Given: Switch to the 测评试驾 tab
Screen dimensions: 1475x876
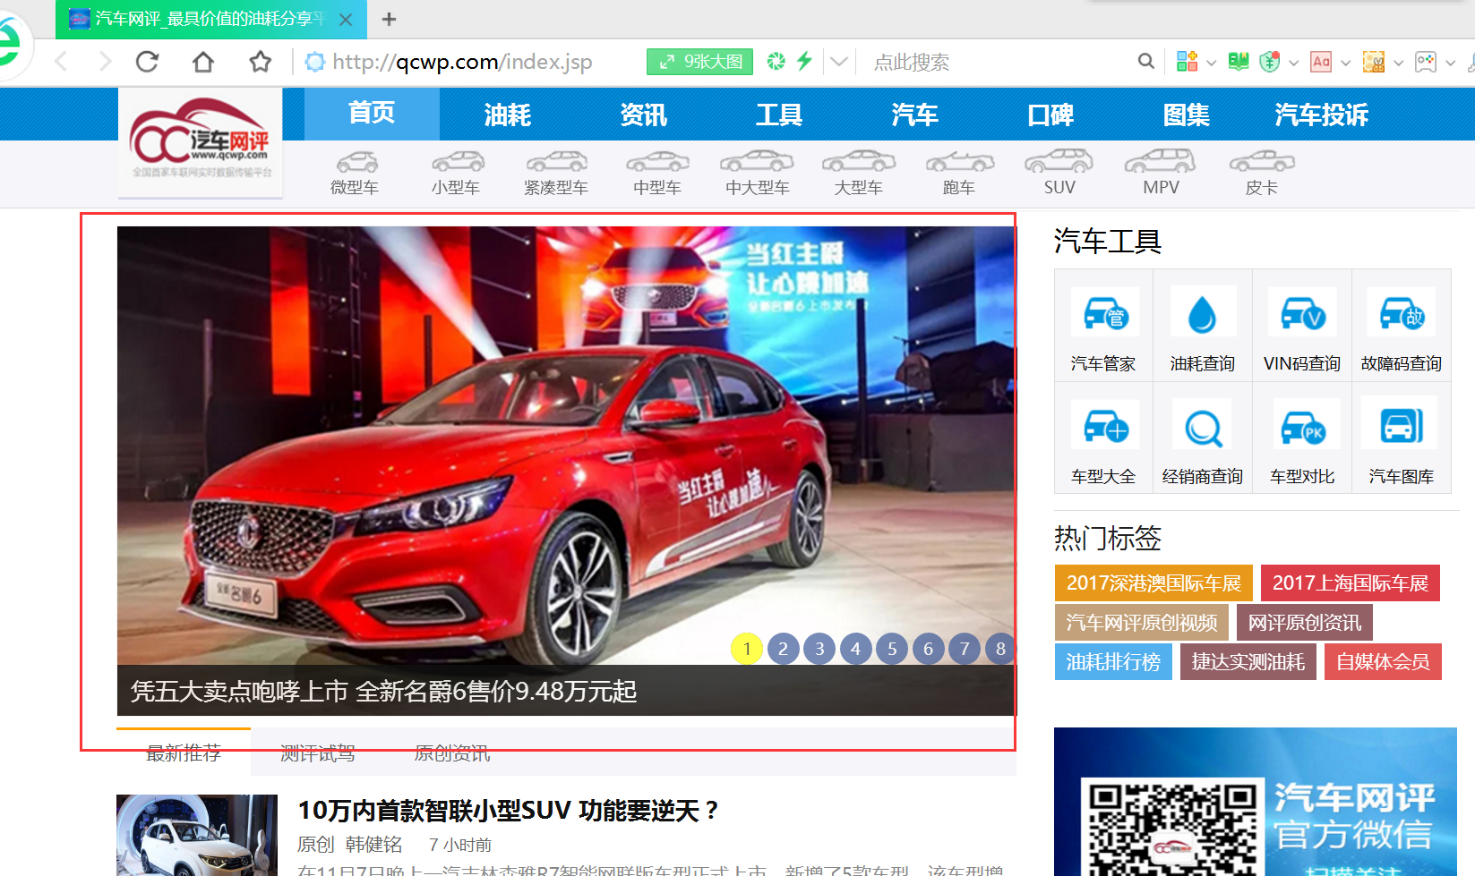Looking at the screenshot, I should click(318, 753).
